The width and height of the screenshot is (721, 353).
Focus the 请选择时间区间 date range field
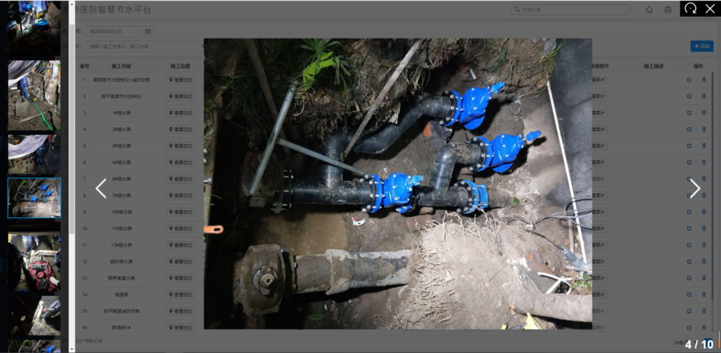point(115,32)
